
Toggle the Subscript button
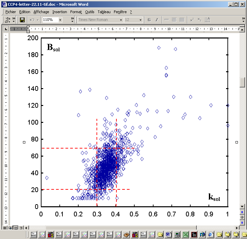(199, 20)
